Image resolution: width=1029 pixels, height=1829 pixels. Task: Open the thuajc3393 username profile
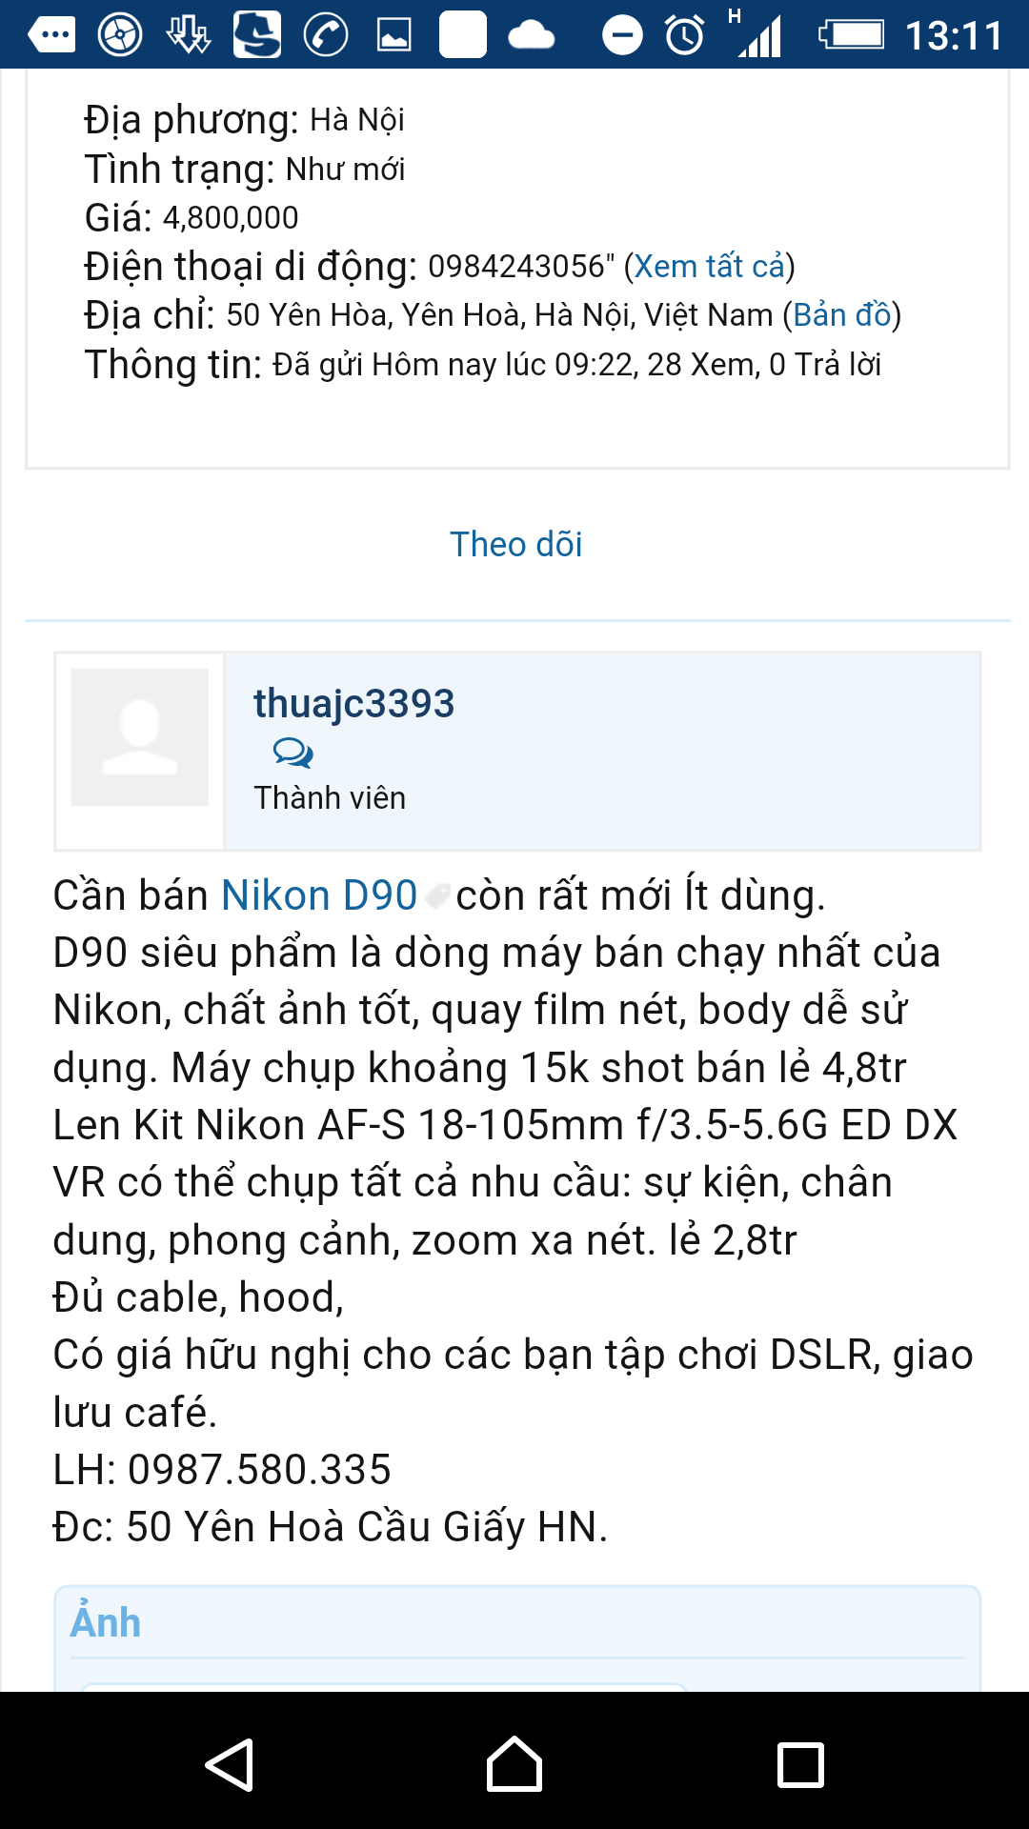pos(353,703)
